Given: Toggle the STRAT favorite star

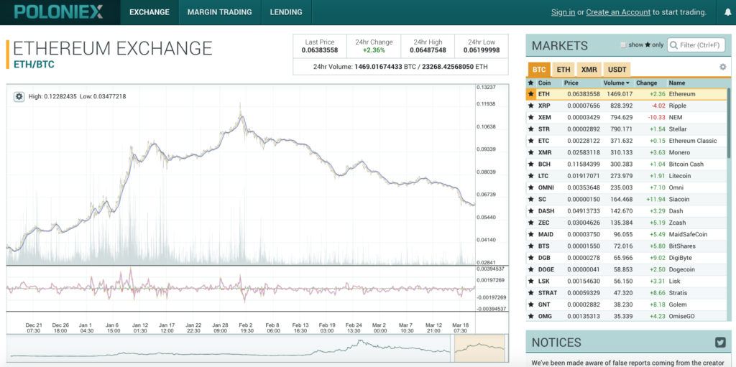Looking at the screenshot, I should (531, 293).
